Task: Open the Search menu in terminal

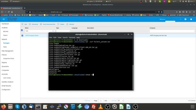Action: coord(65,38)
